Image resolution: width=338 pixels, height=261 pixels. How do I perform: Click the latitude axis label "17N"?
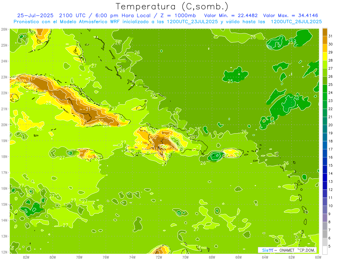click(4, 172)
